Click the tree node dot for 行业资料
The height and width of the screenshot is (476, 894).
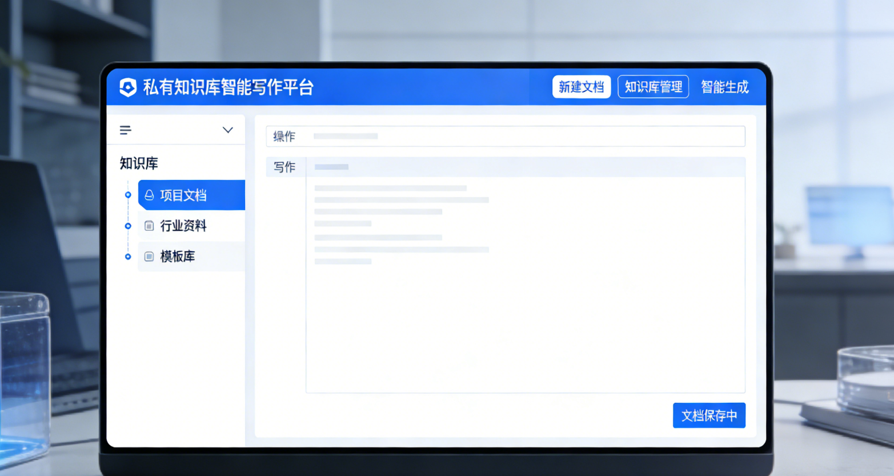128,226
